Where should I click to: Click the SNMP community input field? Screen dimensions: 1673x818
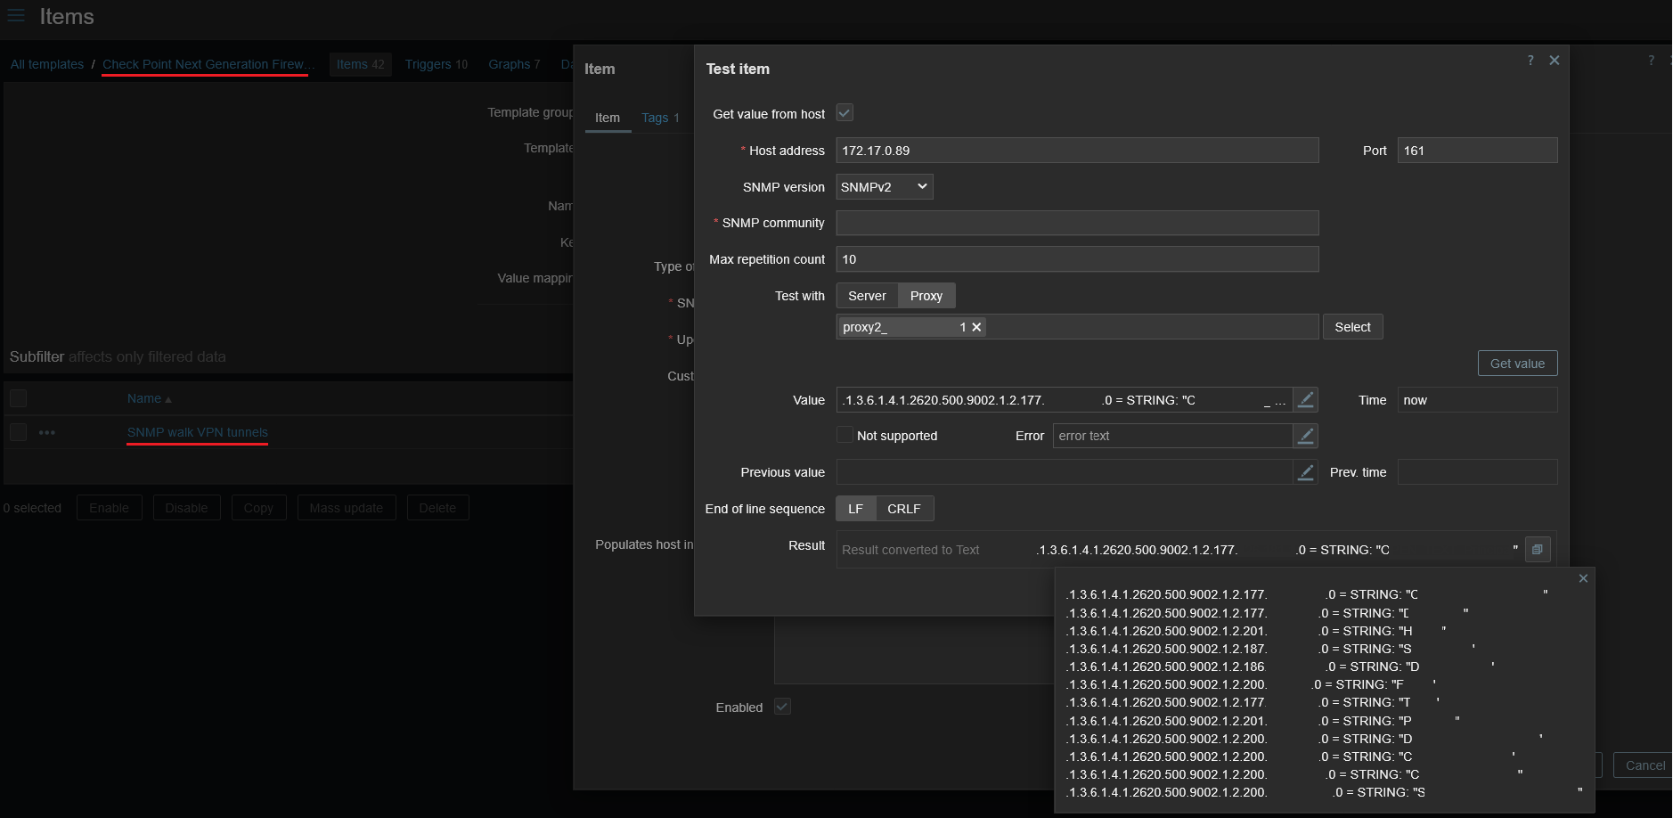[x=1076, y=223]
